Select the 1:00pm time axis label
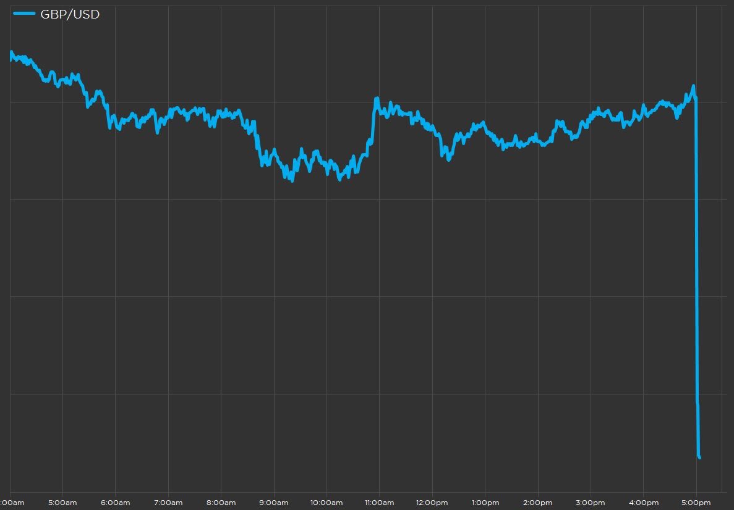This screenshot has height=510, width=734. (485, 503)
